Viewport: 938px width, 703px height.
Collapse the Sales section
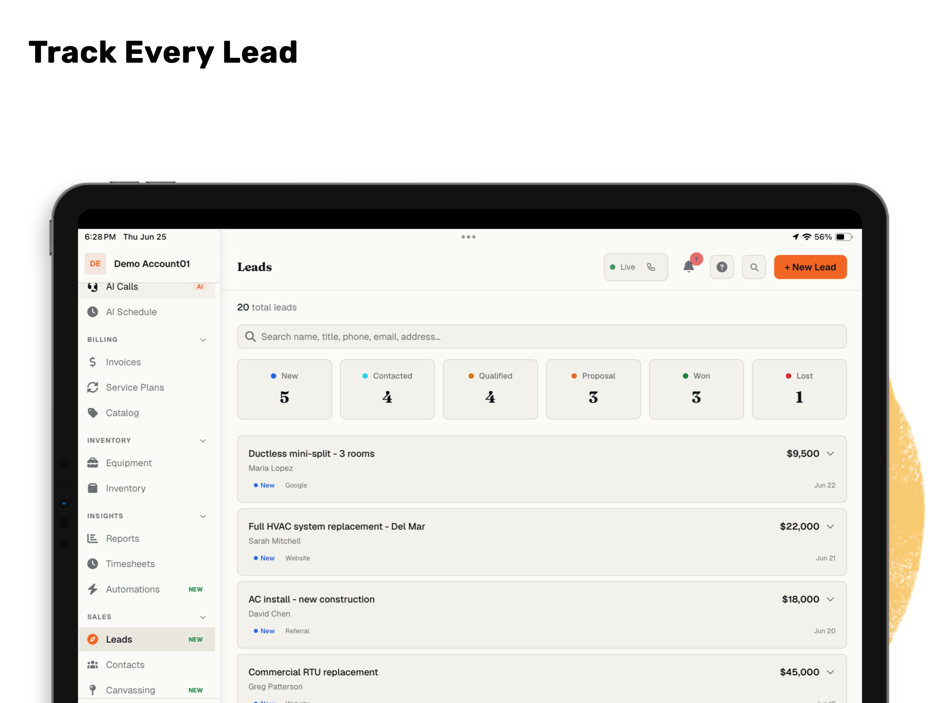(203, 617)
